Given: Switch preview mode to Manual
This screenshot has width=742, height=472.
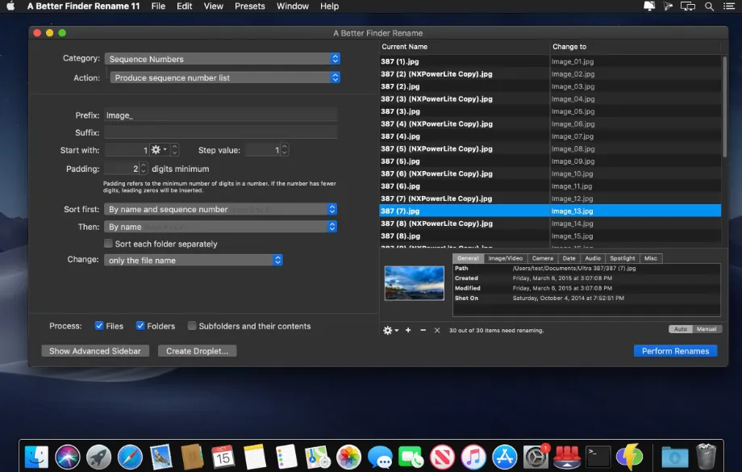Looking at the screenshot, I should (x=707, y=329).
